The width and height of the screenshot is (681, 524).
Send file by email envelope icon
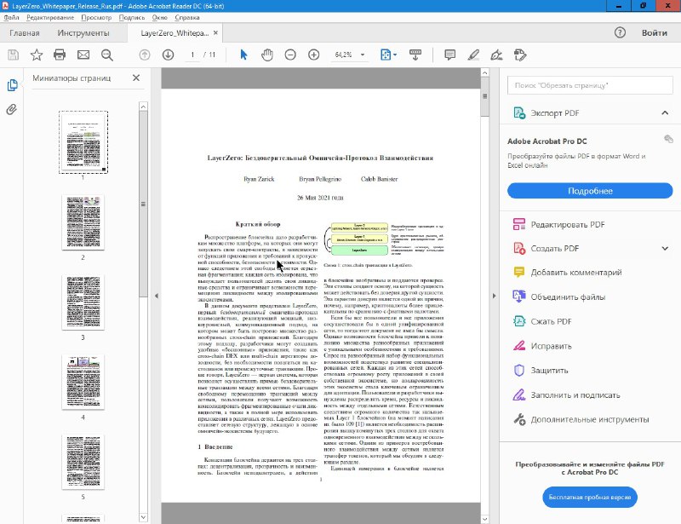83,55
